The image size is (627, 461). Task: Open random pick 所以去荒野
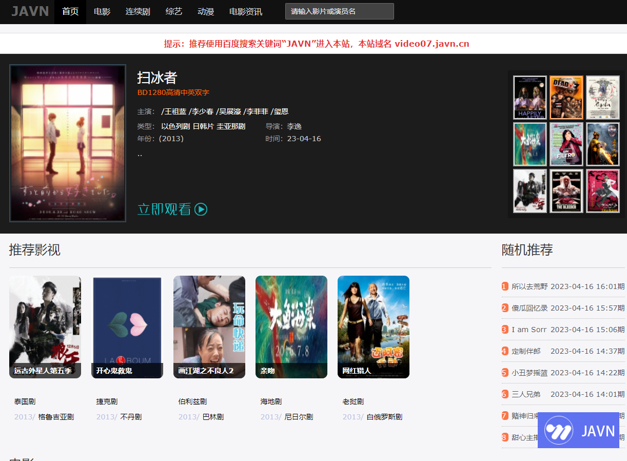click(x=530, y=286)
